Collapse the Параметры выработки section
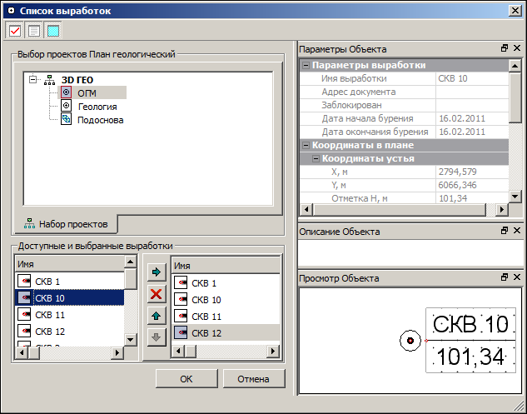527x414 pixels. [306, 65]
